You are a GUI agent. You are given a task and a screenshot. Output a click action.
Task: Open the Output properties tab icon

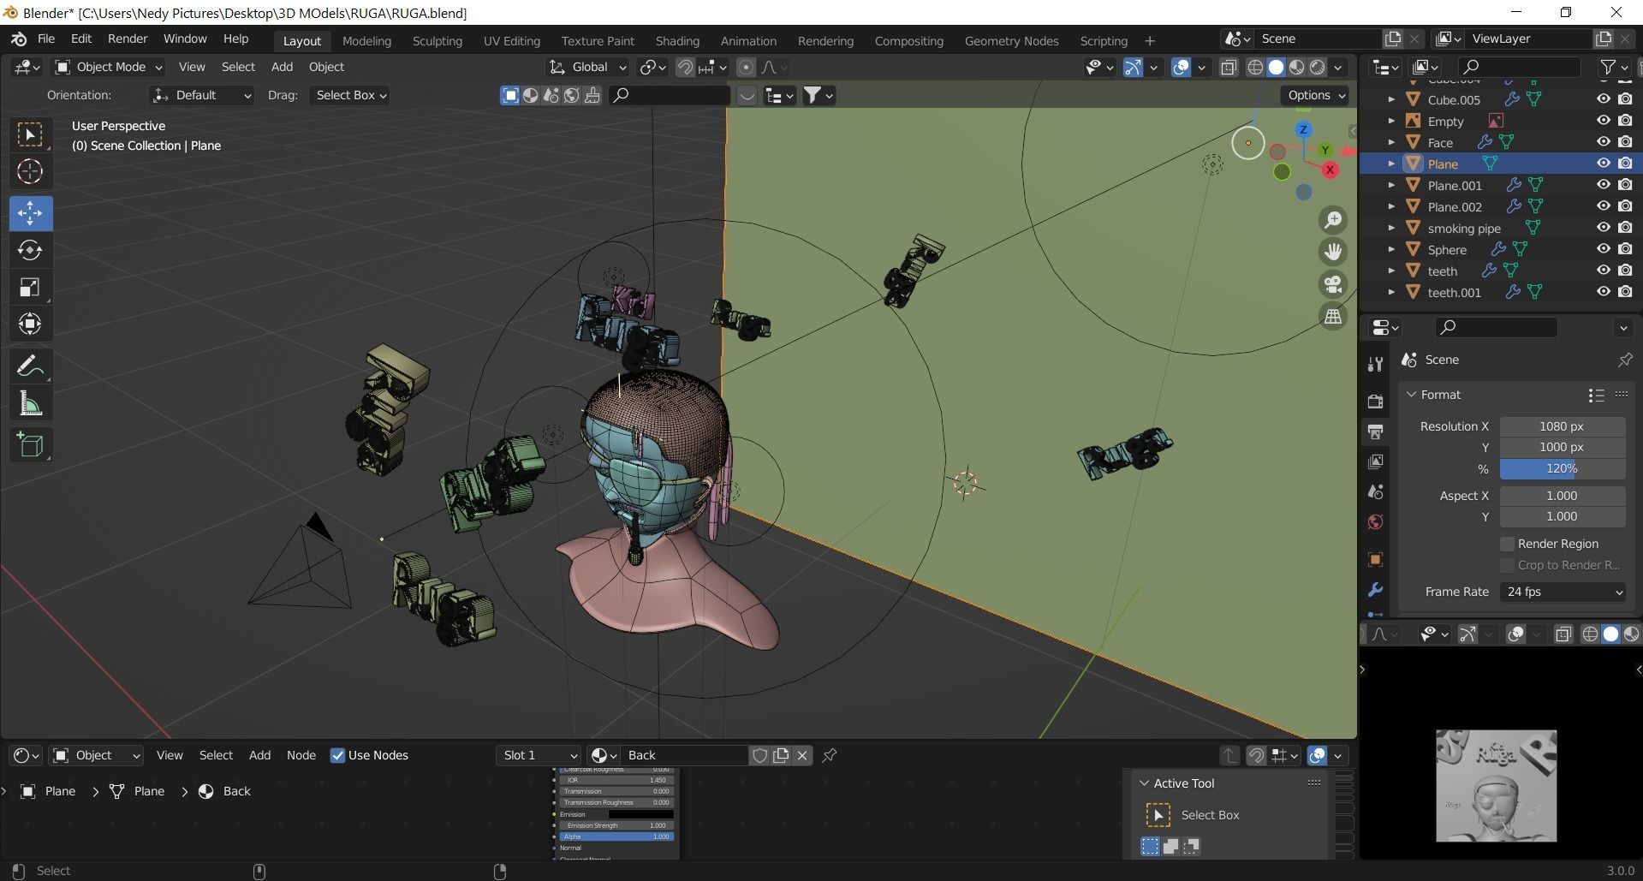[x=1375, y=432]
